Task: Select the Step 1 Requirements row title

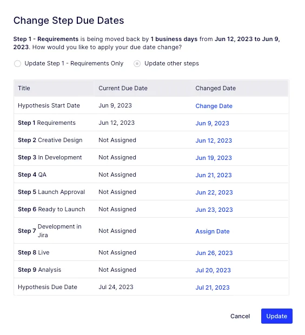Action: 47,123
